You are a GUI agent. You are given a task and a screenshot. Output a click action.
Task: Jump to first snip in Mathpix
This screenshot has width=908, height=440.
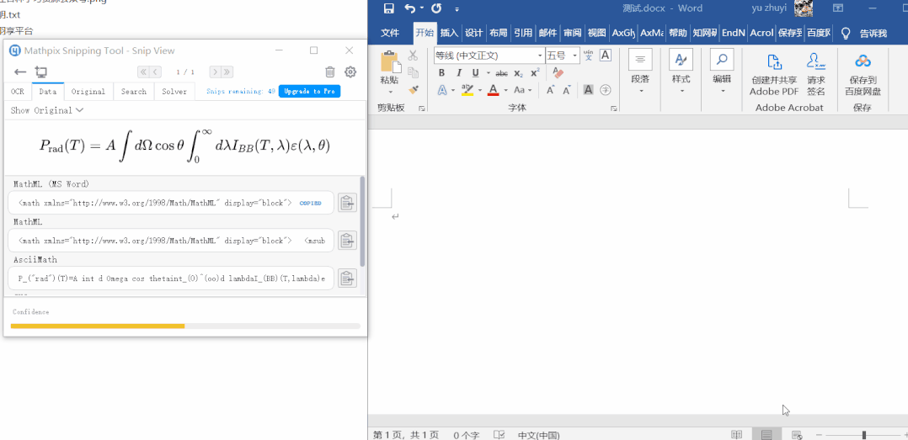click(x=143, y=72)
